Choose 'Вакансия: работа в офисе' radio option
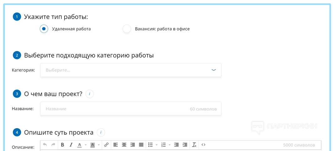333x151 pixels. (x=127, y=29)
